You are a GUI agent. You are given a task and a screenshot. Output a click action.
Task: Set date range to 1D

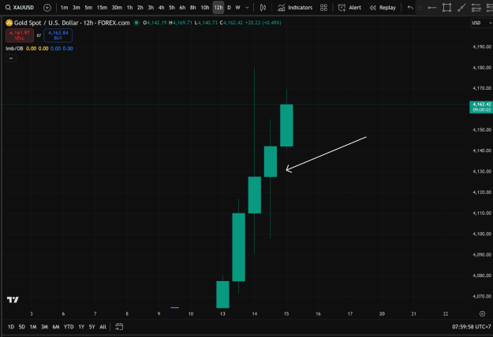pyautogui.click(x=11, y=327)
